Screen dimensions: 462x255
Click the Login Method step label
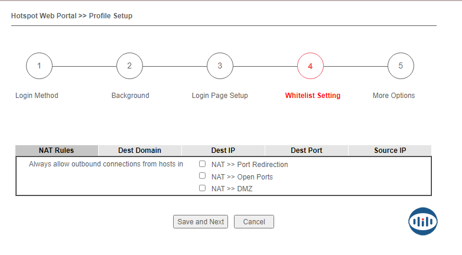click(37, 96)
